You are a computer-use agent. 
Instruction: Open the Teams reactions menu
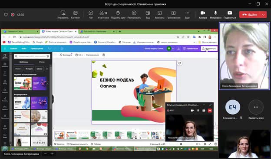coord(134,15)
